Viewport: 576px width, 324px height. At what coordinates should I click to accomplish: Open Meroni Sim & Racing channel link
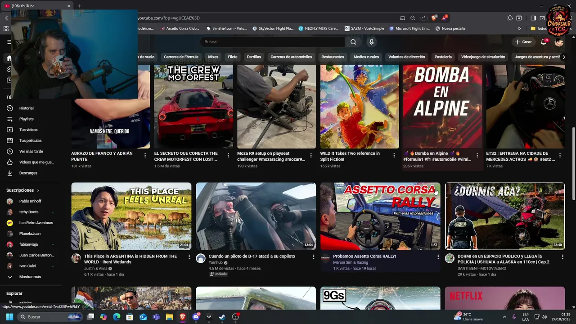351,262
